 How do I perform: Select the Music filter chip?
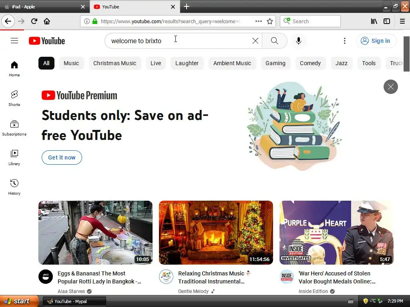pyautogui.click(x=71, y=63)
